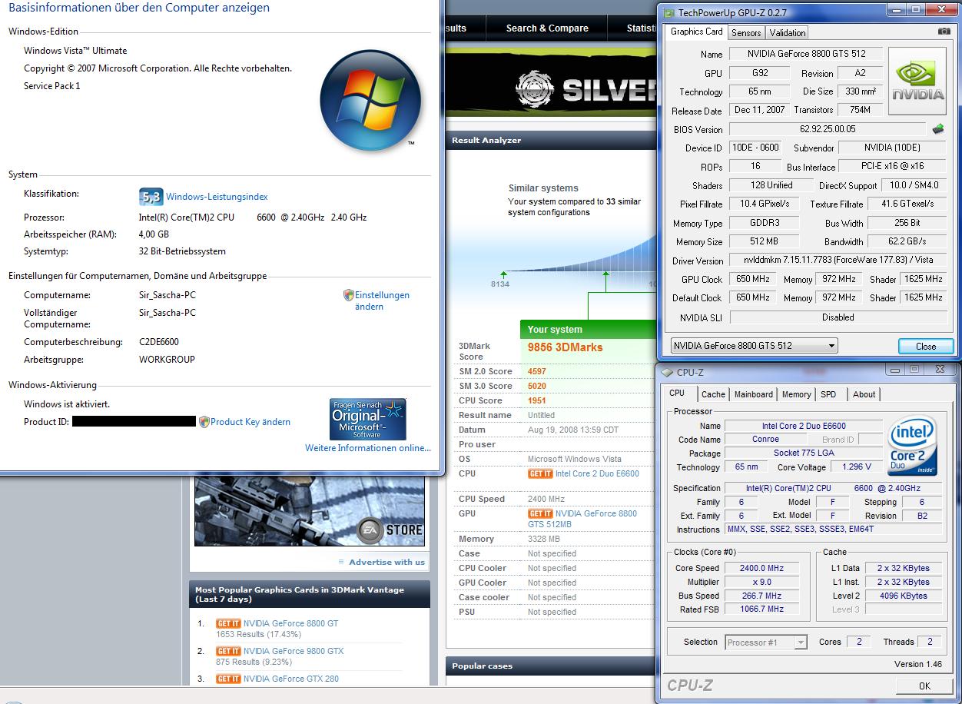The width and height of the screenshot is (962, 704).
Task: Click the NVIDIA logo in GPU-Z
Action: point(917,80)
